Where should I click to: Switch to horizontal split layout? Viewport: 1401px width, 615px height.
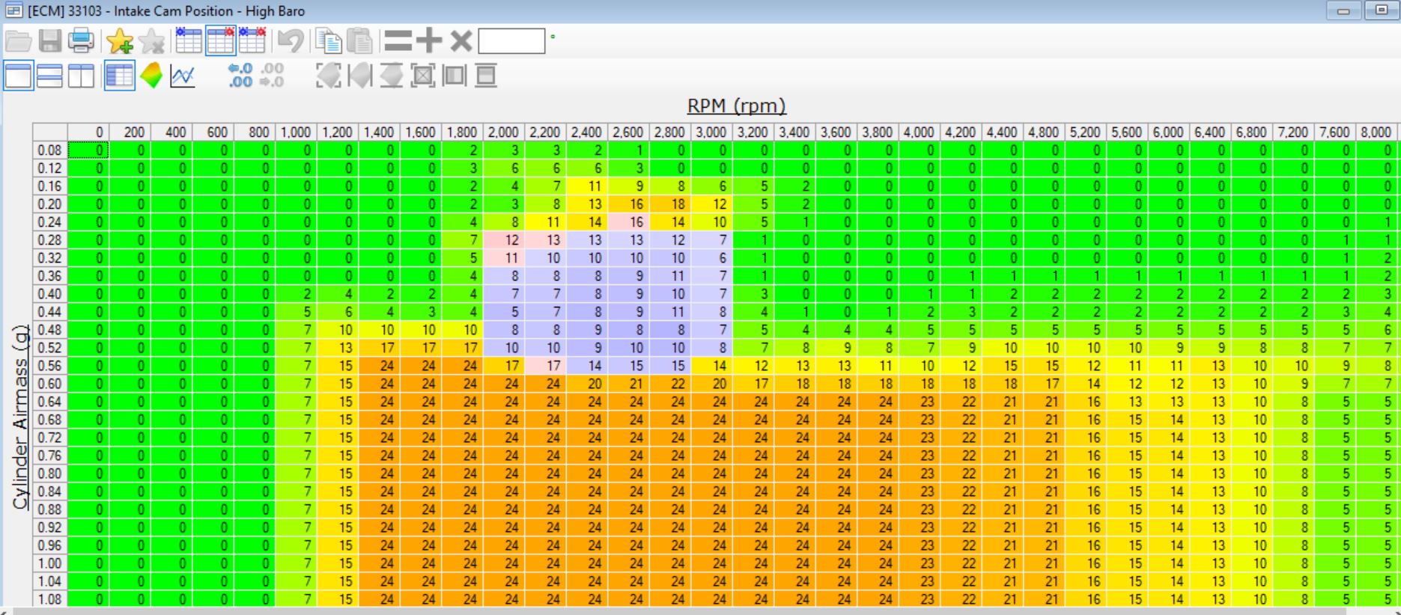pos(50,76)
